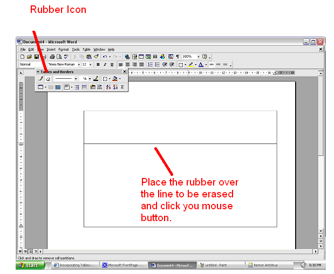Viewport: 334px width, 274px height.
Task: Save the document with floppy icon
Action: coord(37,57)
